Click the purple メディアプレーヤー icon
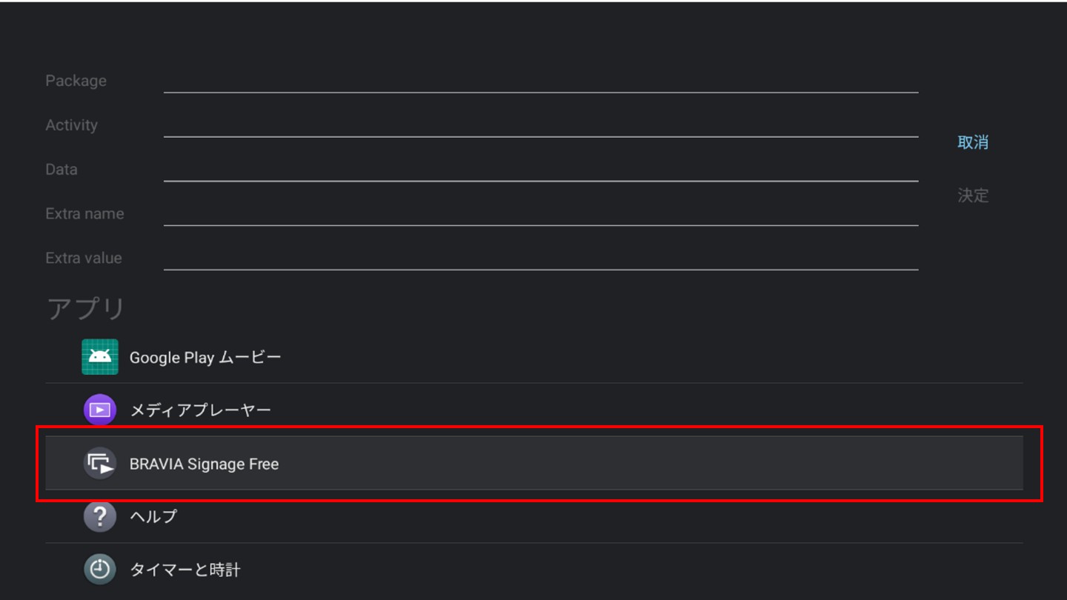1067x600 pixels. (x=99, y=410)
